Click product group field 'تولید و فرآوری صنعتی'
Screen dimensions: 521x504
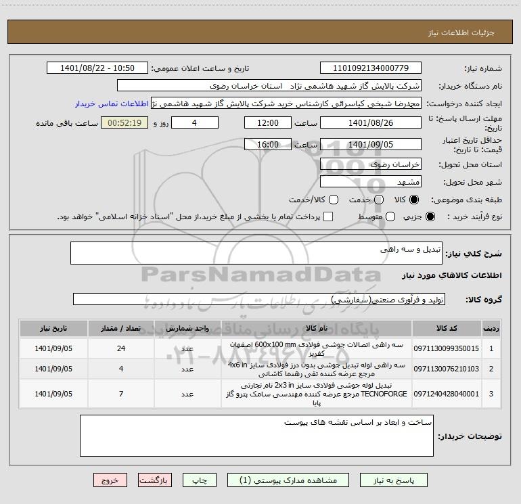[259, 299]
